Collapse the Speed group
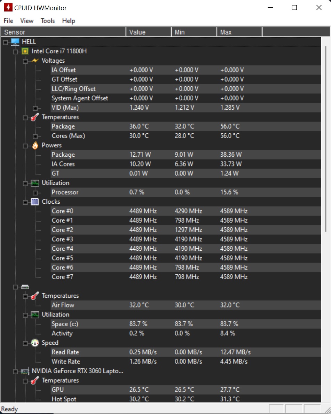331x414 pixels. [25, 344]
